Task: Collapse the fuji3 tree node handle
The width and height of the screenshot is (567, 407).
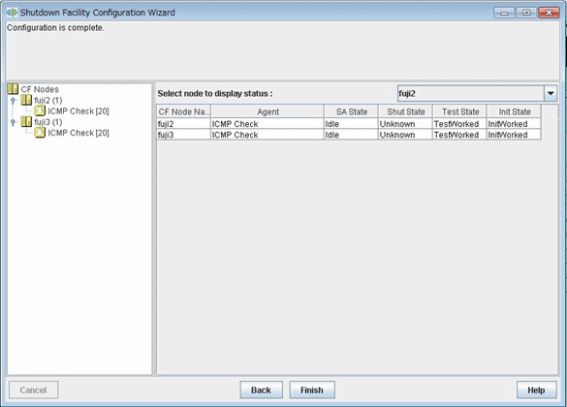Action: (13, 122)
